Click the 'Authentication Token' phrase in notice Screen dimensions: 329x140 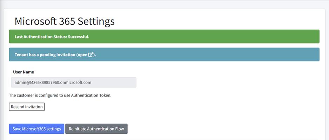pos(90,95)
